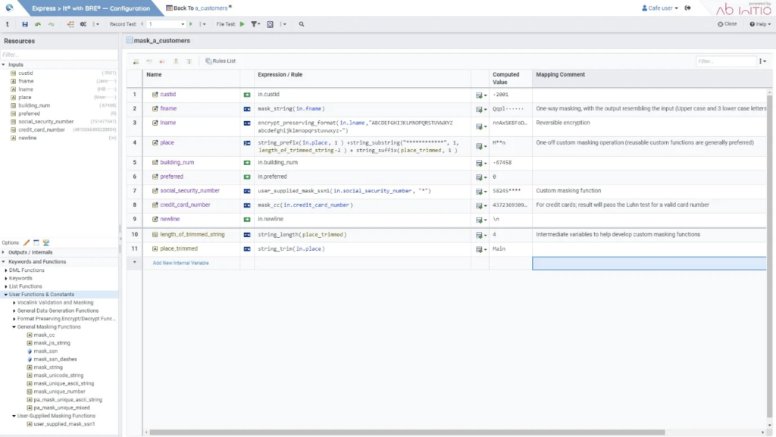The height and width of the screenshot is (437, 776).
Task: Expand the Keywords tree node
Action: [6, 278]
